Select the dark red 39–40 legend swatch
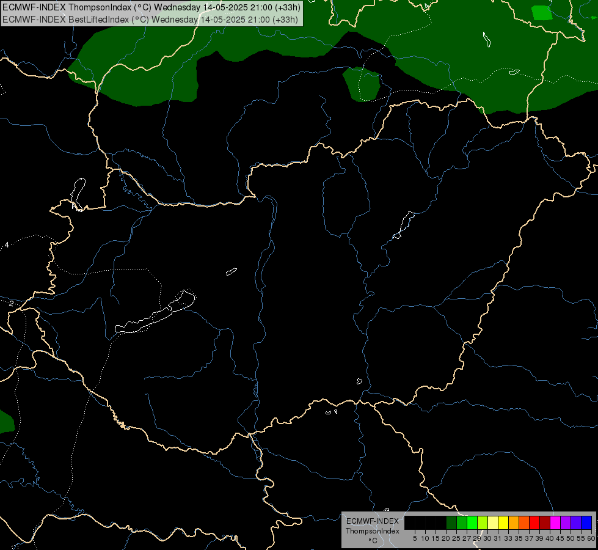 [x=545, y=523]
